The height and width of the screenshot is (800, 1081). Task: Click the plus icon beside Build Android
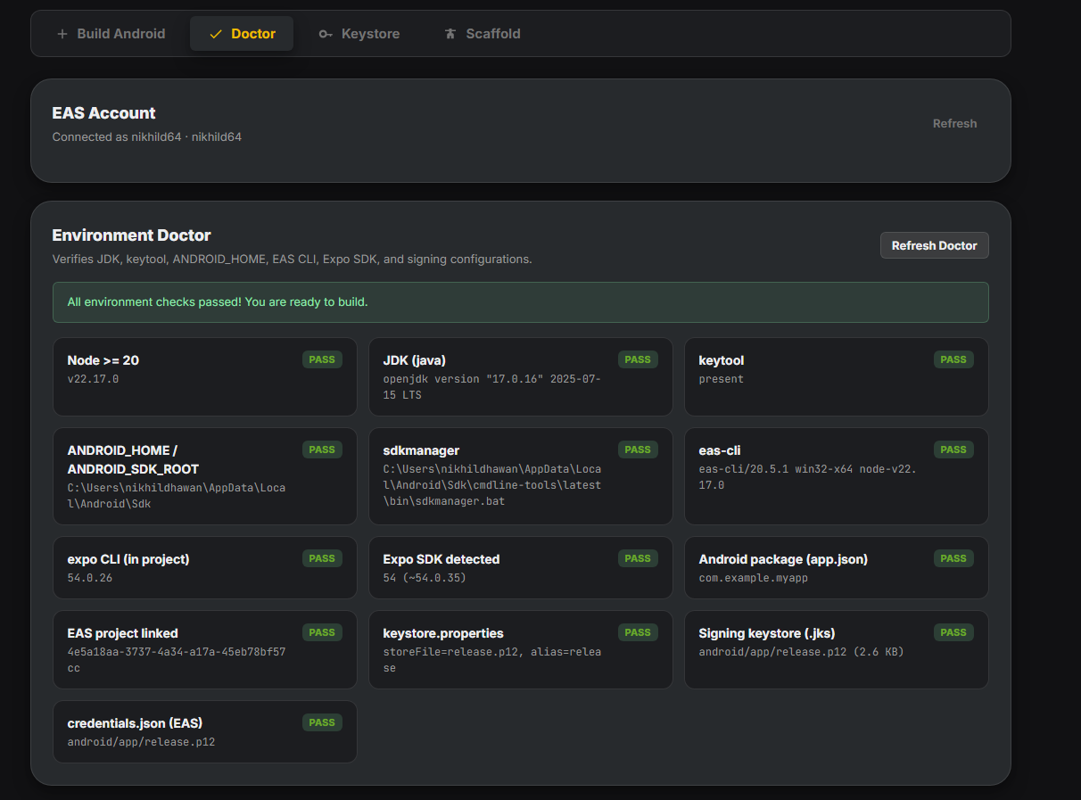[x=62, y=34]
